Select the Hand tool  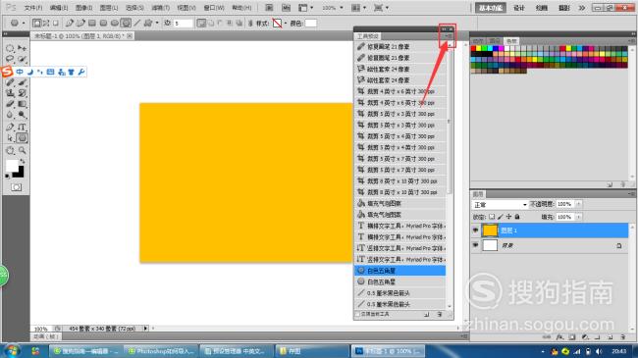10,150
